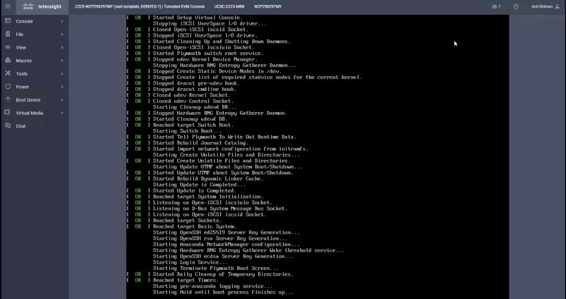Click 'Starting Terminate Plymouth Boot Screen' line
566x299 pixels.
tap(216, 268)
